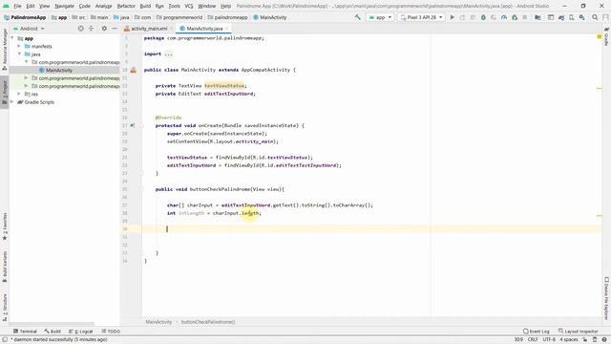The image size is (611, 344).
Task: Toggle the Project tool window side tab
Action: [x=4, y=91]
